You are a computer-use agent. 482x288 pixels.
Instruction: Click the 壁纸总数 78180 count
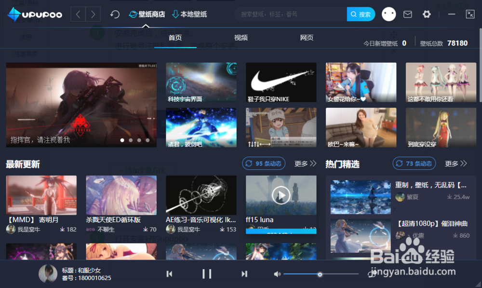(x=457, y=43)
